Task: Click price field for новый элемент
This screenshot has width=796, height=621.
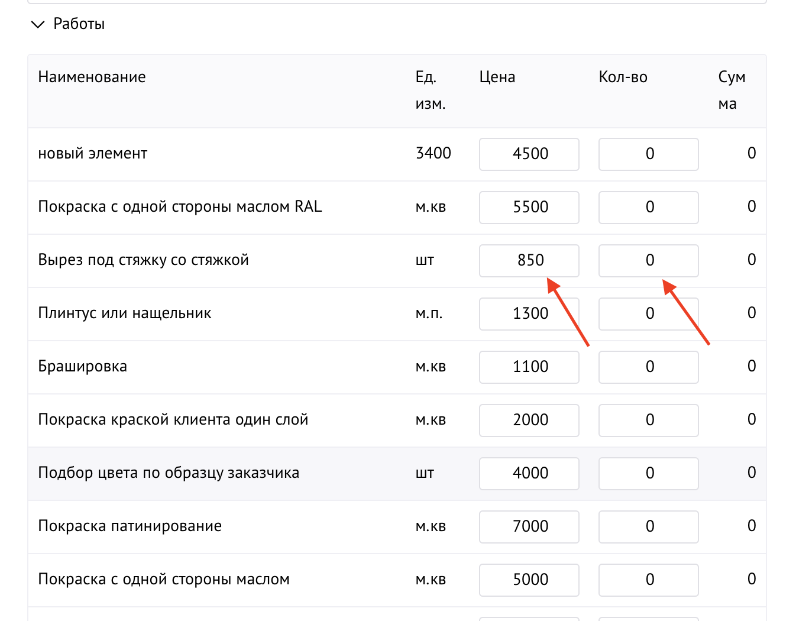Action: tap(529, 154)
